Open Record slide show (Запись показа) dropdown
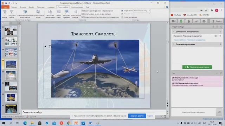 point(76,14)
